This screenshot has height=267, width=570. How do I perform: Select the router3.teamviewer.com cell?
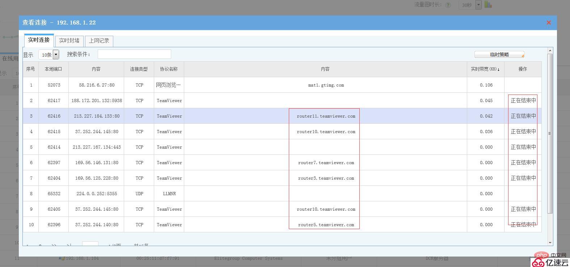point(326,178)
